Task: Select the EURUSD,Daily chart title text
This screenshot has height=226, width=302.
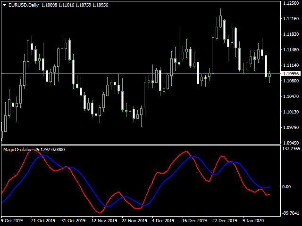Action: (x=24, y=5)
